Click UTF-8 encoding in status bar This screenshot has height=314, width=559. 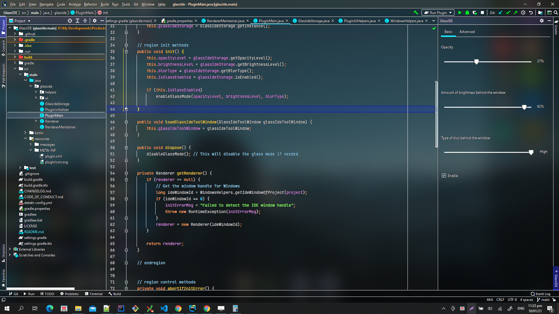click(x=512, y=299)
